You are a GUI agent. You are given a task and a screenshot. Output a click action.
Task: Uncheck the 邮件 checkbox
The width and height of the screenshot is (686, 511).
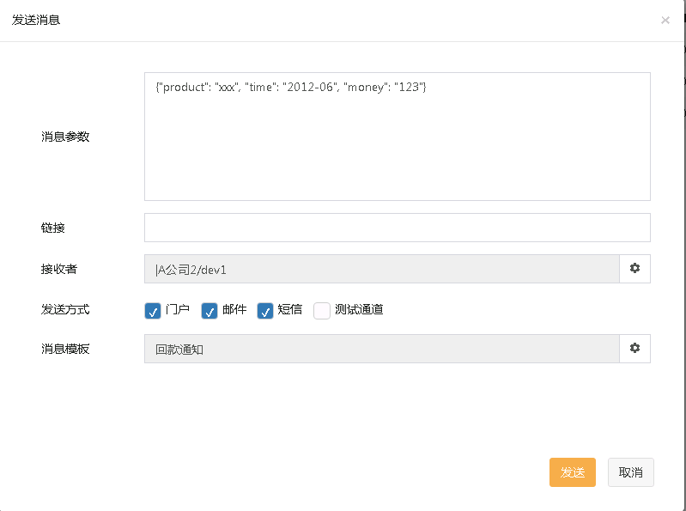click(x=209, y=311)
